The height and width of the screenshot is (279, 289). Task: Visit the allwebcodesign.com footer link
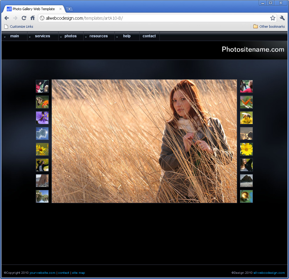click(x=269, y=273)
